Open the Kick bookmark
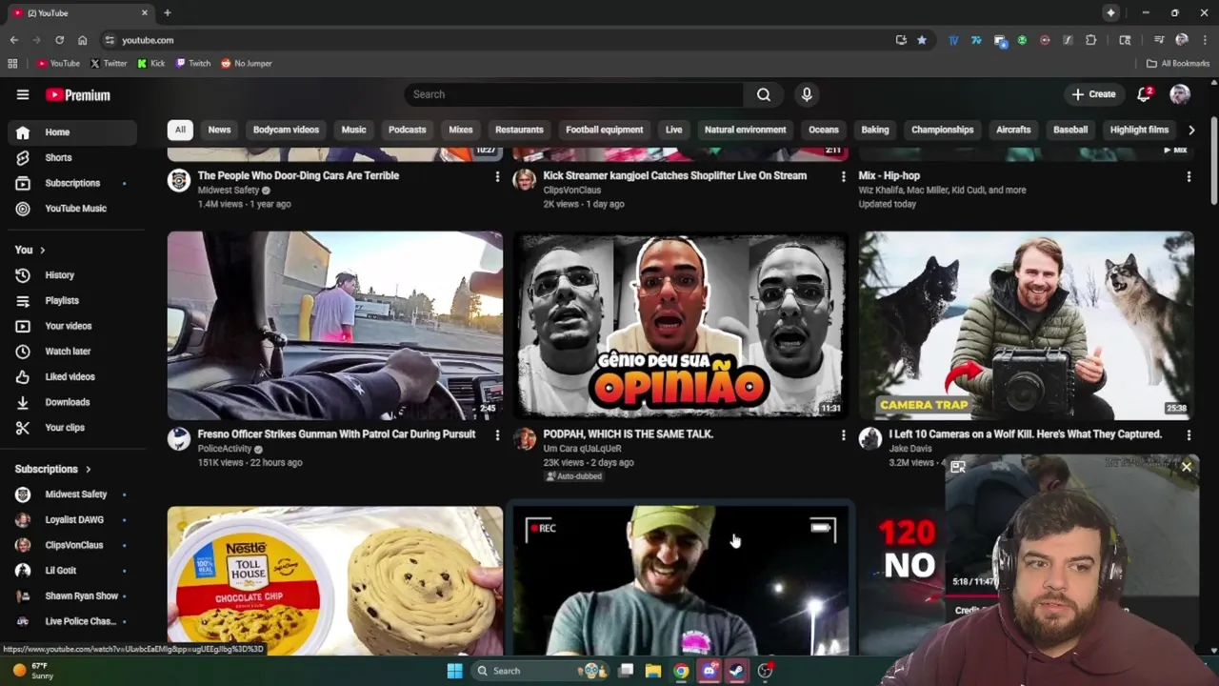This screenshot has width=1219, height=686. pyautogui.click(x=151, y=63)
